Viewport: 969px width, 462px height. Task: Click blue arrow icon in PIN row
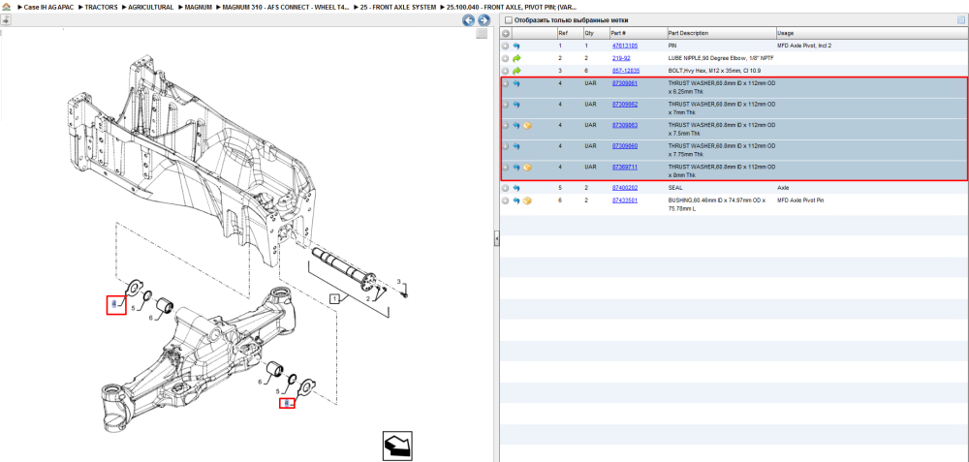(516, 46)
